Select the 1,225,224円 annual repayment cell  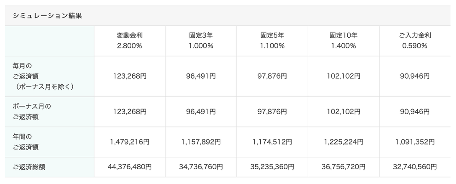344,142
